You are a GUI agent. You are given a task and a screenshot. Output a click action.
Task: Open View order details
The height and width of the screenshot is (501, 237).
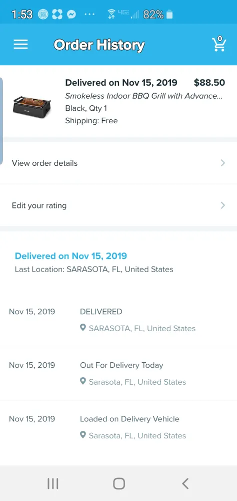click(118, 163)
